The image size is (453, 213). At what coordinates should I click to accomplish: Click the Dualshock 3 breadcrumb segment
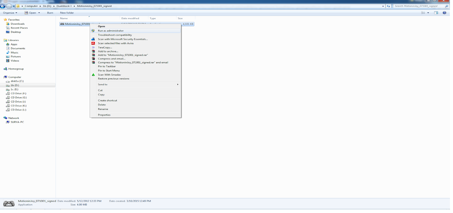(x=64, y=6)
